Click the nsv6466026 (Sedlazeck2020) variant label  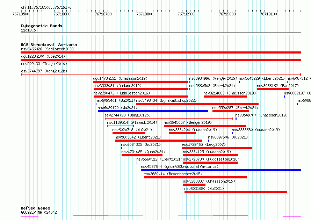(x=48, y=49)
